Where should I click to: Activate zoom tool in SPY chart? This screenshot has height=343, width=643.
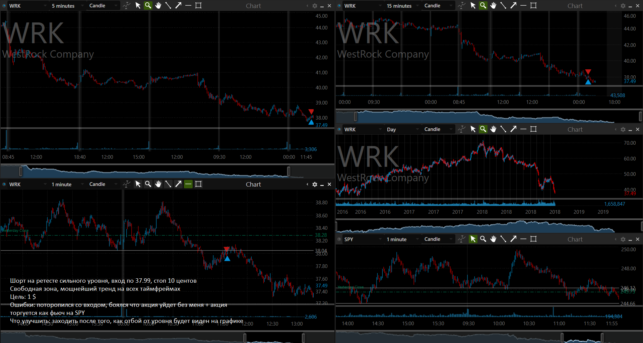483,239
